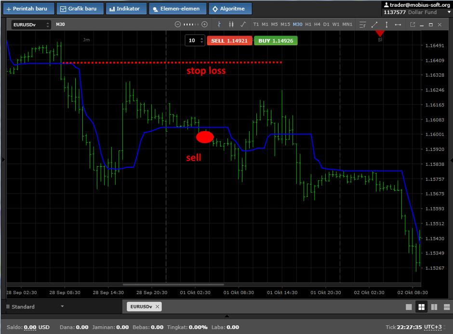Open the Indikator menu
Viewport: 453px width, 334px height.
click(126, 9)
